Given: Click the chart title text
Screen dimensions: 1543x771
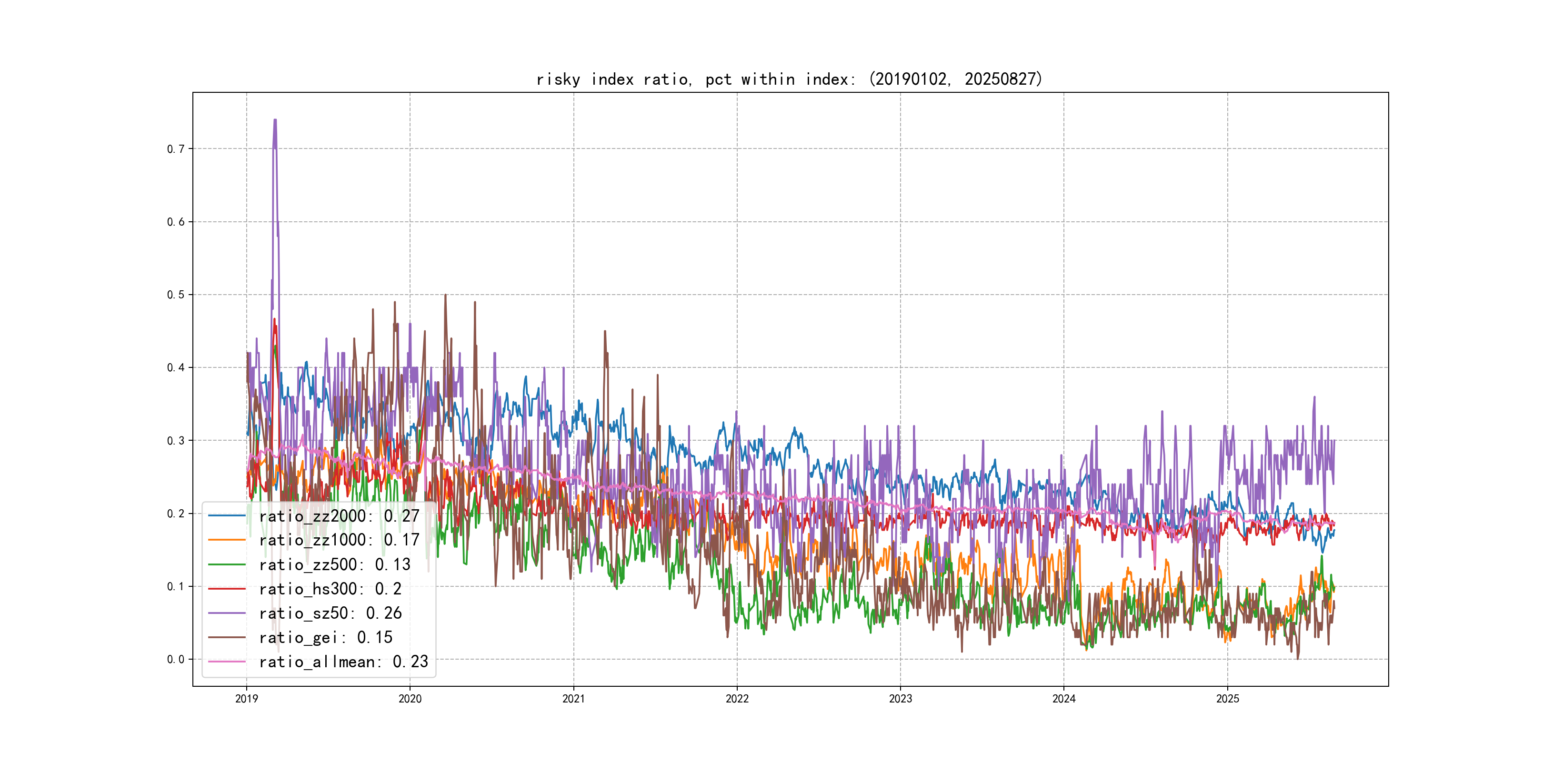Looking at the screenshot, I should 790,79.
